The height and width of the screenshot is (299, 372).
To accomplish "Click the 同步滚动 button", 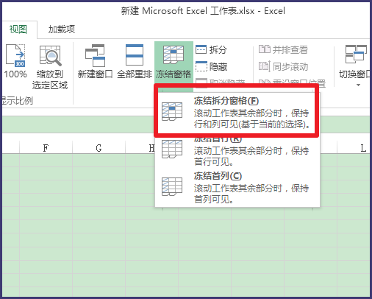I will pyautogui.click(x=284, y=66).
